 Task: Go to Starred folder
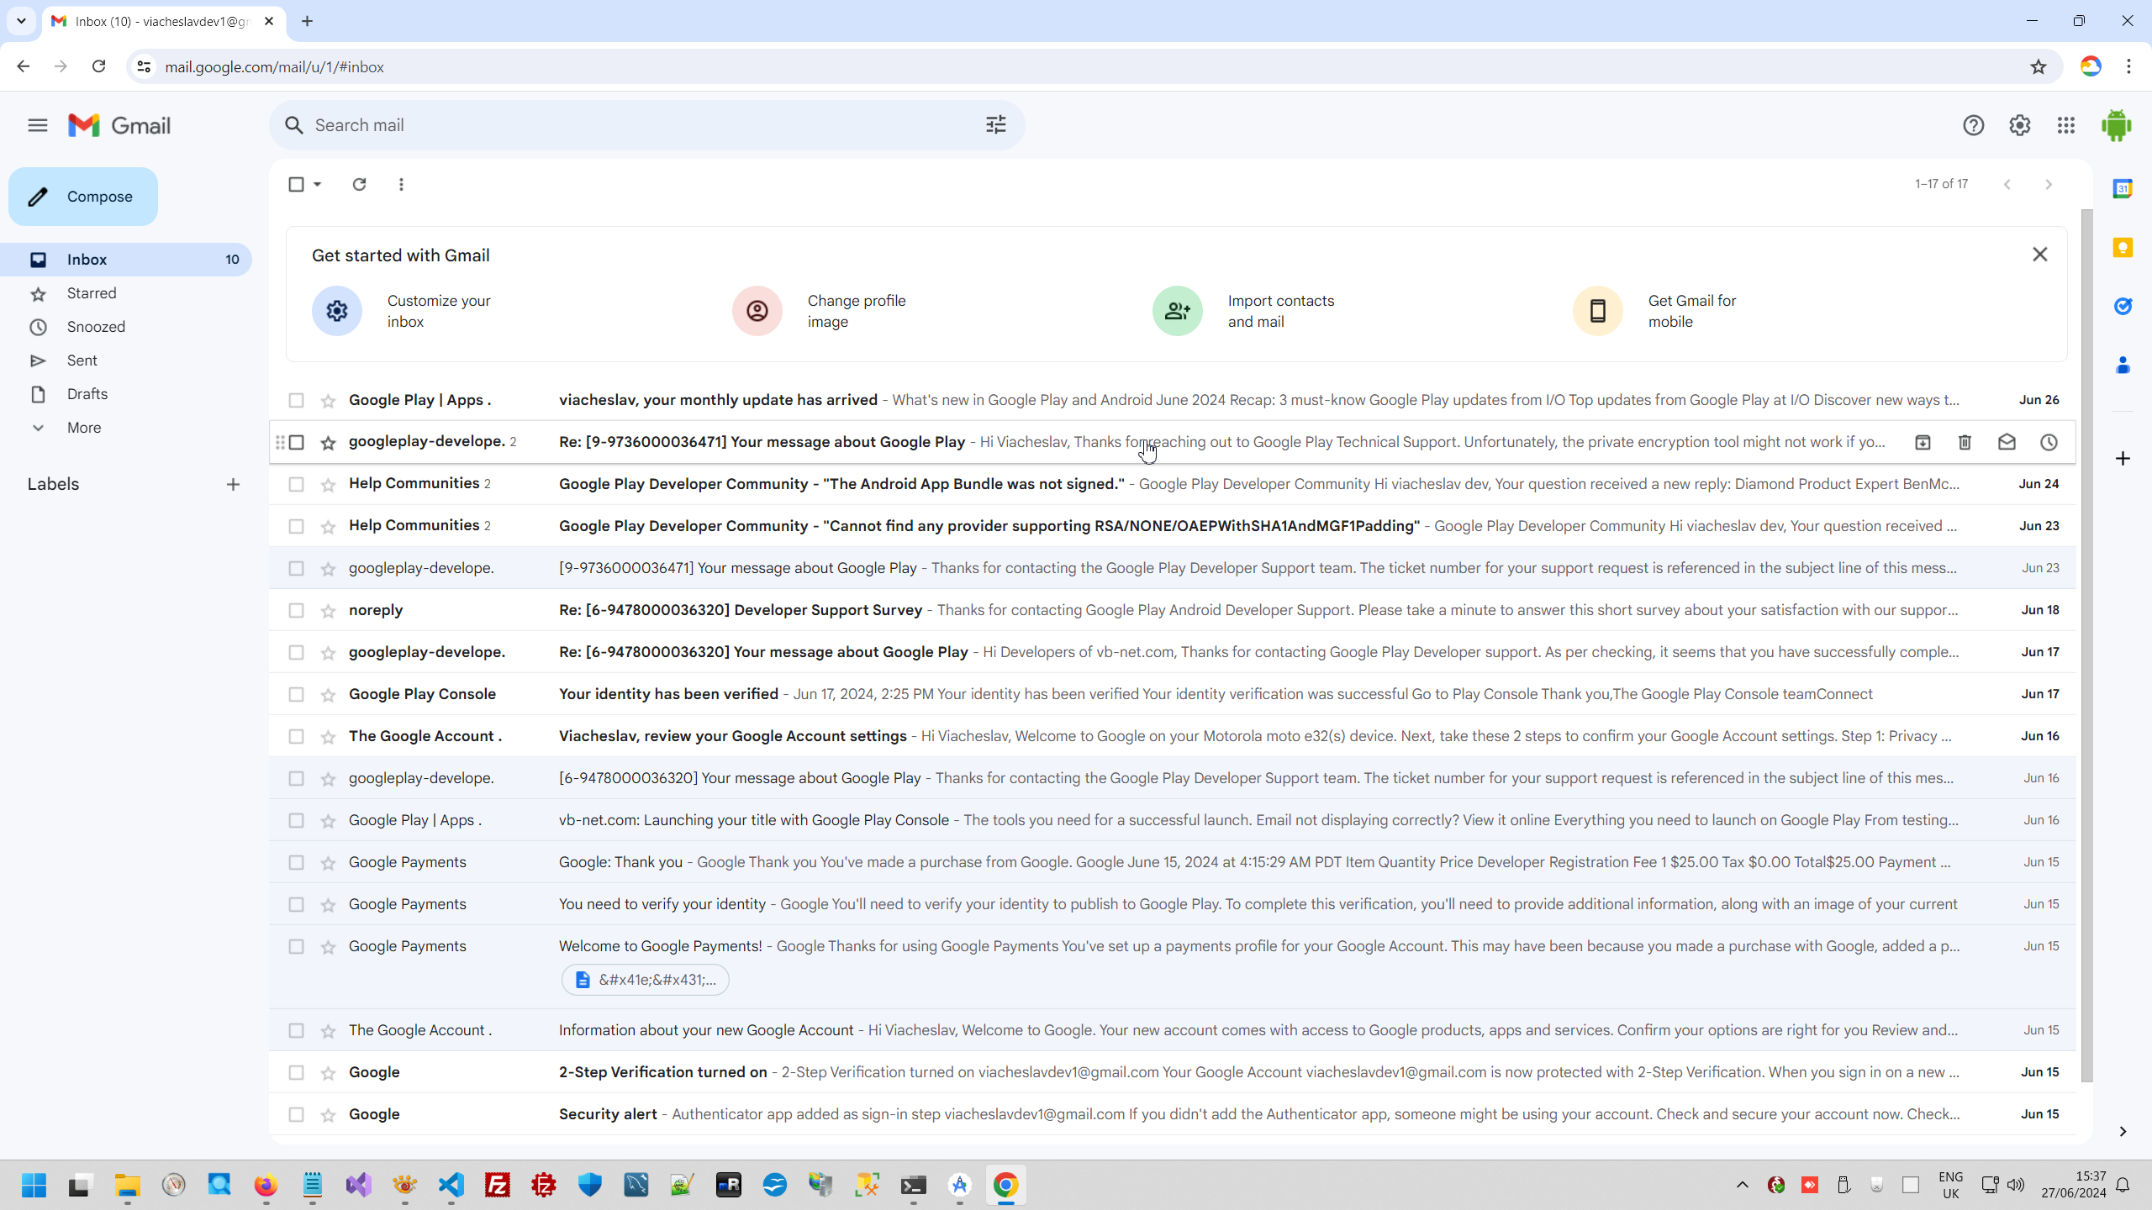92,293
